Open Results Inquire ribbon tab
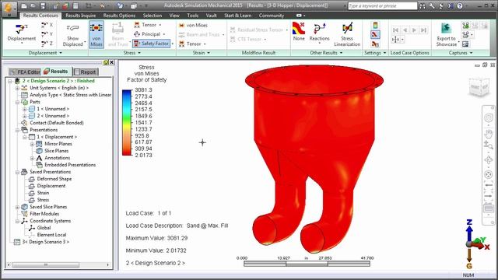 [x=81, y=16]
